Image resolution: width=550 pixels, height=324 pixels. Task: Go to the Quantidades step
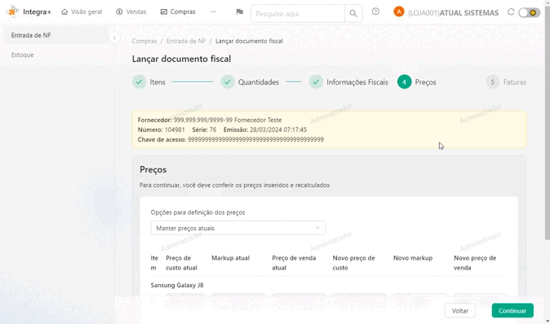250,82
